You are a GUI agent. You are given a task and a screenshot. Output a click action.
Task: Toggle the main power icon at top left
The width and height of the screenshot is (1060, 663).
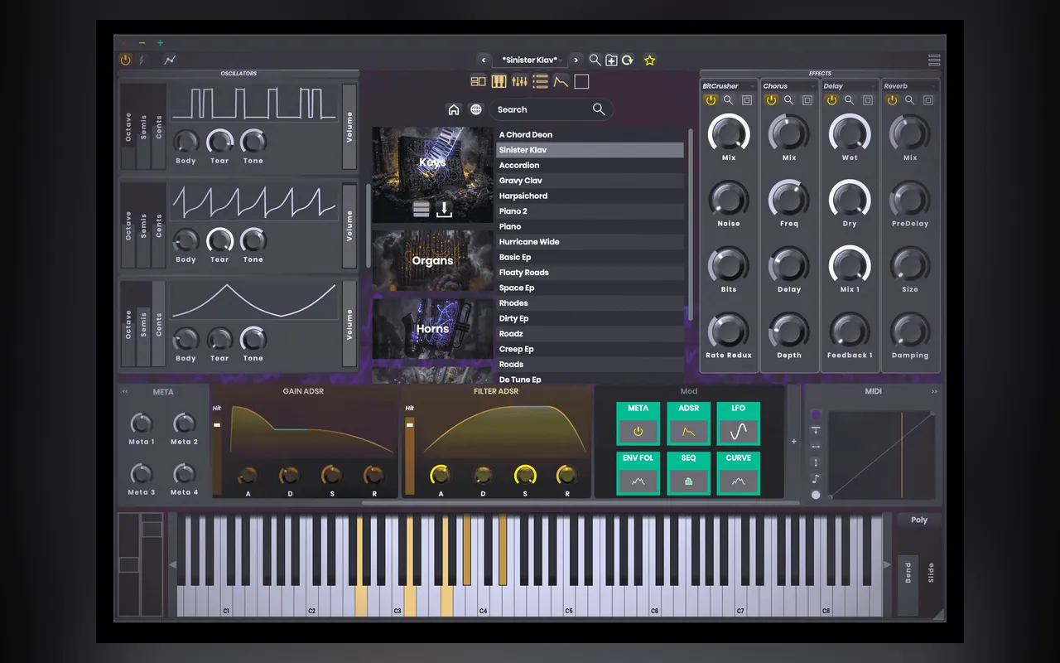pos(125,60)
